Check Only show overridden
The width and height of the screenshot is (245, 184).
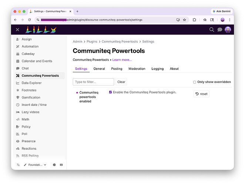[x=195, y=82]
